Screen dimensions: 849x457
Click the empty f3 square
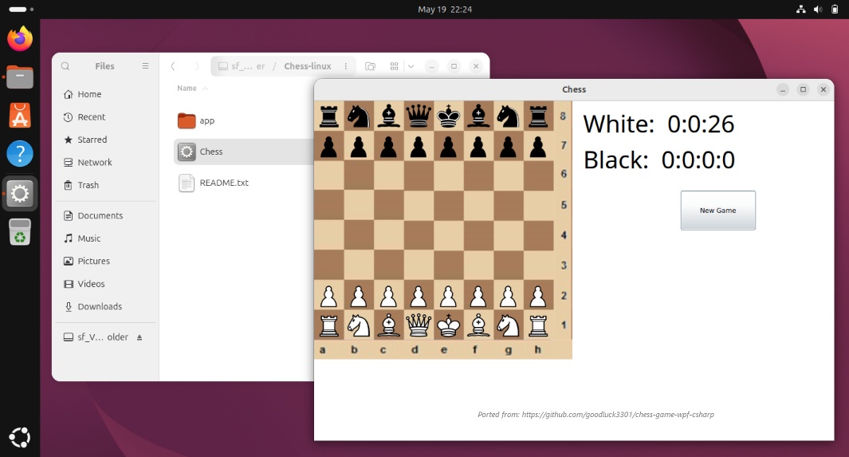478,265
